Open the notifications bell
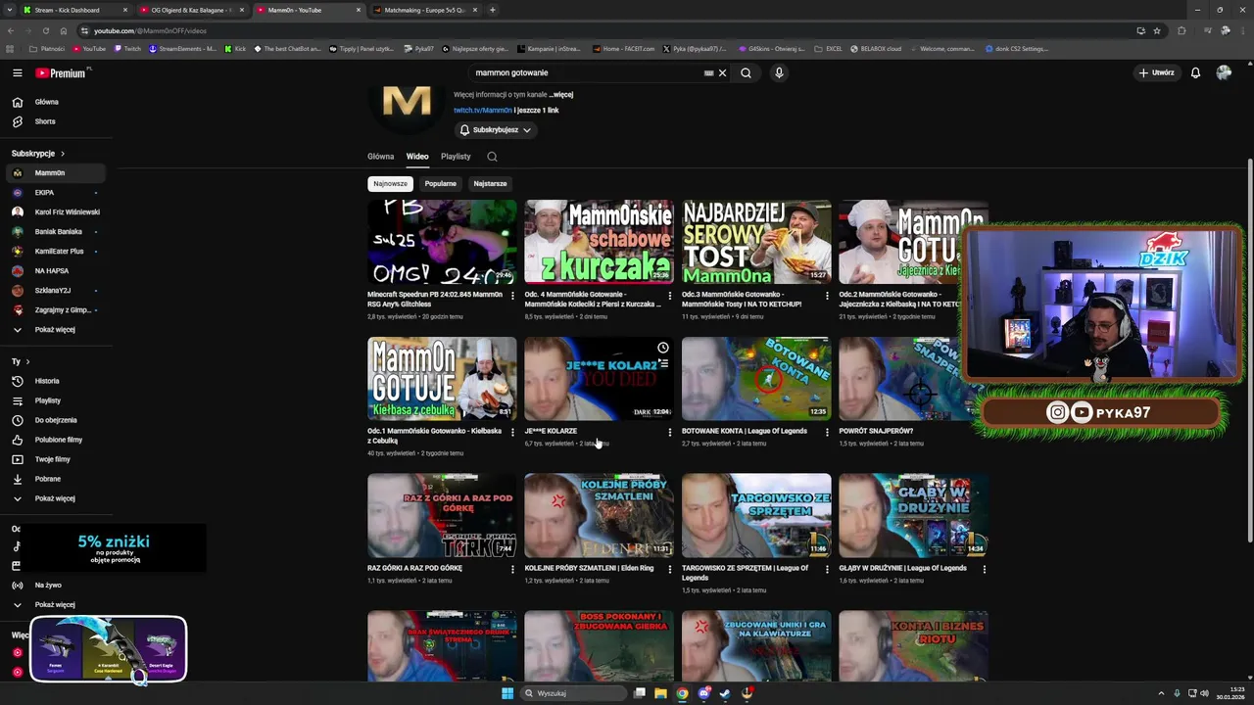 point(1195,72)
